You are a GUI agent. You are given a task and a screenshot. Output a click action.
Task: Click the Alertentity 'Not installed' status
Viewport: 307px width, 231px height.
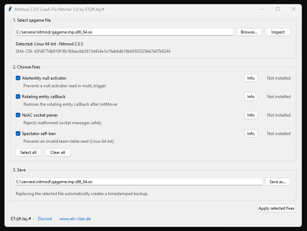coord(279,78)
